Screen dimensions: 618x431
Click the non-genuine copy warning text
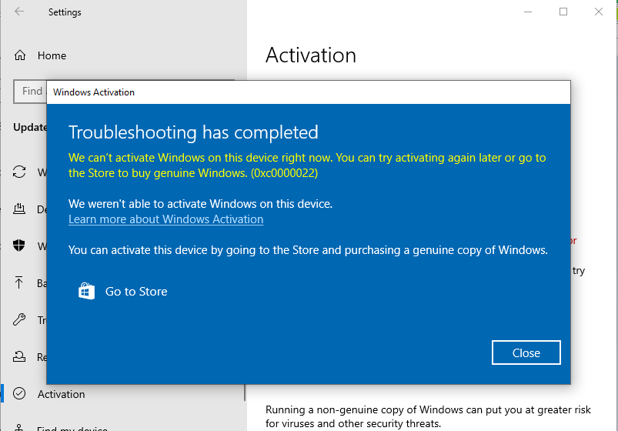click(x=428, y=416)
